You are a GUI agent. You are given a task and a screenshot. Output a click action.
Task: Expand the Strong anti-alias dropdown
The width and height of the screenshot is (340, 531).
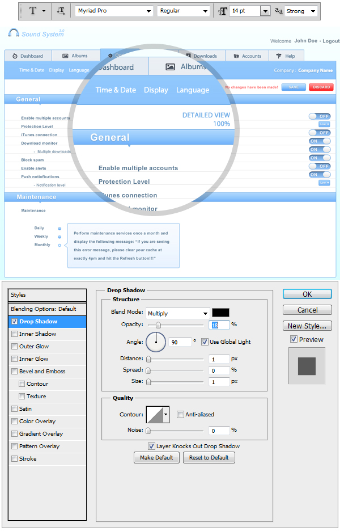(300, 11)
